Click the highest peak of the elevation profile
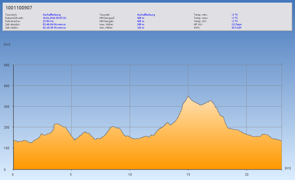 188,96
